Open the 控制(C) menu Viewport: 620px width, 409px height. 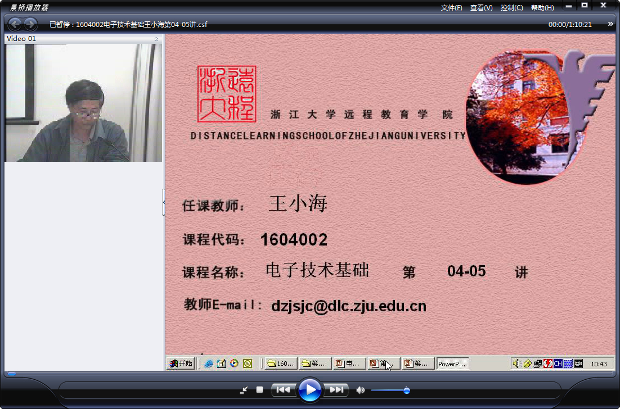[x=511, y=7]
